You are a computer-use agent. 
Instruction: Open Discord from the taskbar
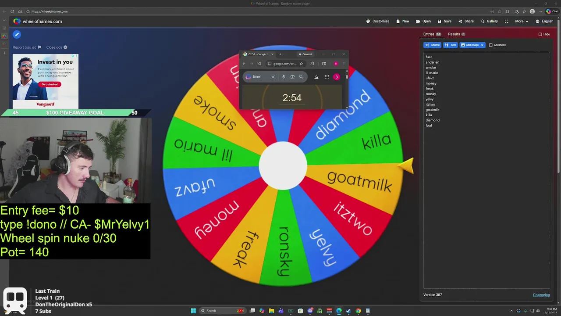[310, 311]
